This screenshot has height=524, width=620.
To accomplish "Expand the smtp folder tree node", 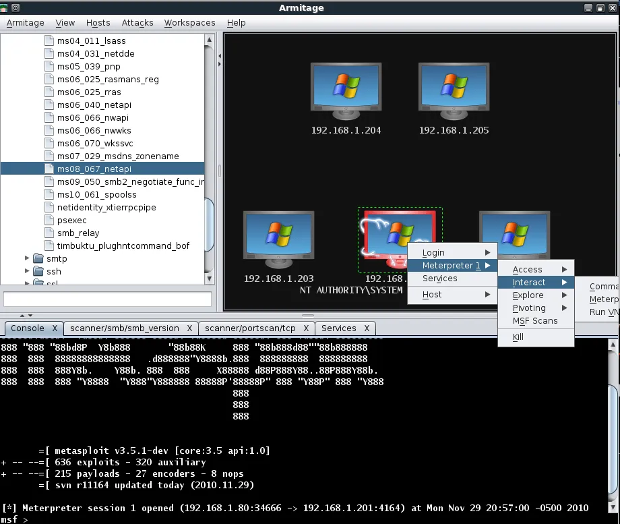I will [27, 259].
